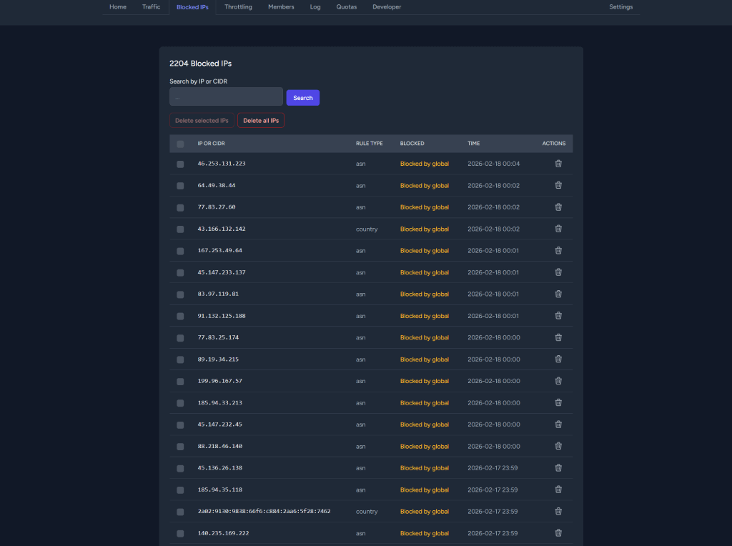Delete 45.147.232.45 using trash icon

pyautogui.click(x=558, y=425)
